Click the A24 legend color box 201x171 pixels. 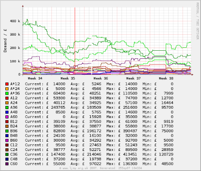click(x=7, y=103)
